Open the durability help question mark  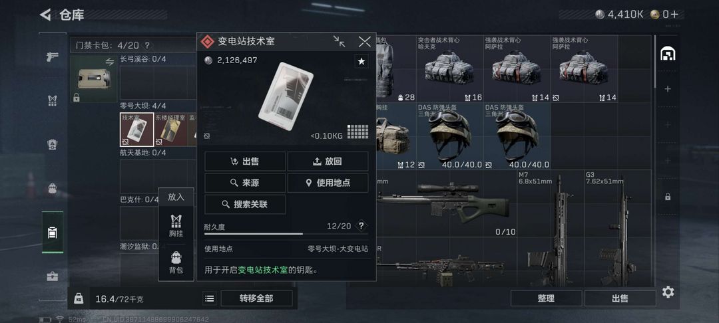(361, 226)
